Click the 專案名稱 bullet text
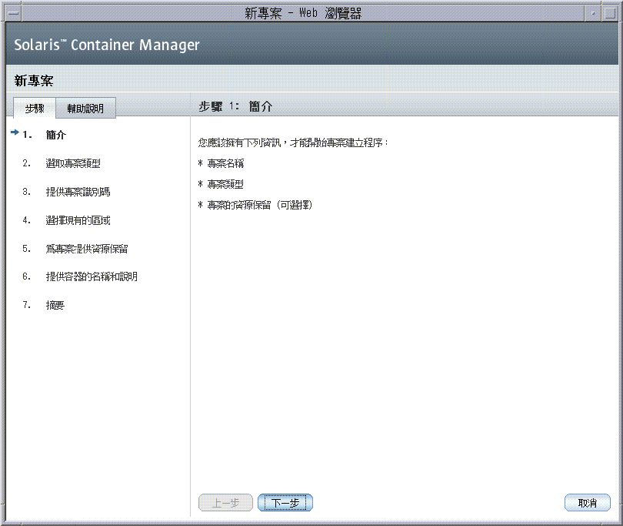Viewport: 623px width, 526px height. 225,163
